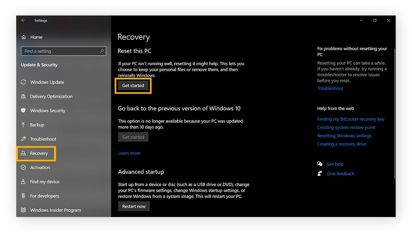
Task: Open Finding my BitLocker recovery key link
Action: 350,119
